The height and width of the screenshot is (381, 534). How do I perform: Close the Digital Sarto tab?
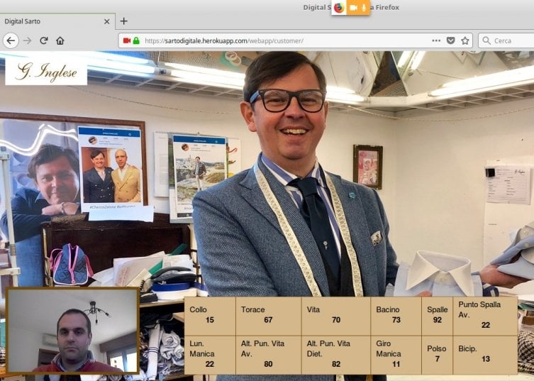pos(107,21)
